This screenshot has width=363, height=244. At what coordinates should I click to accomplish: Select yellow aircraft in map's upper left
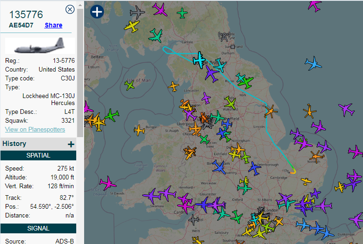(132, 26)
